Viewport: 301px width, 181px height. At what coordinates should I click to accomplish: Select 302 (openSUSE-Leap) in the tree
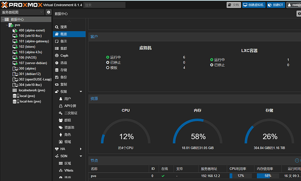(x=35, y=79)
